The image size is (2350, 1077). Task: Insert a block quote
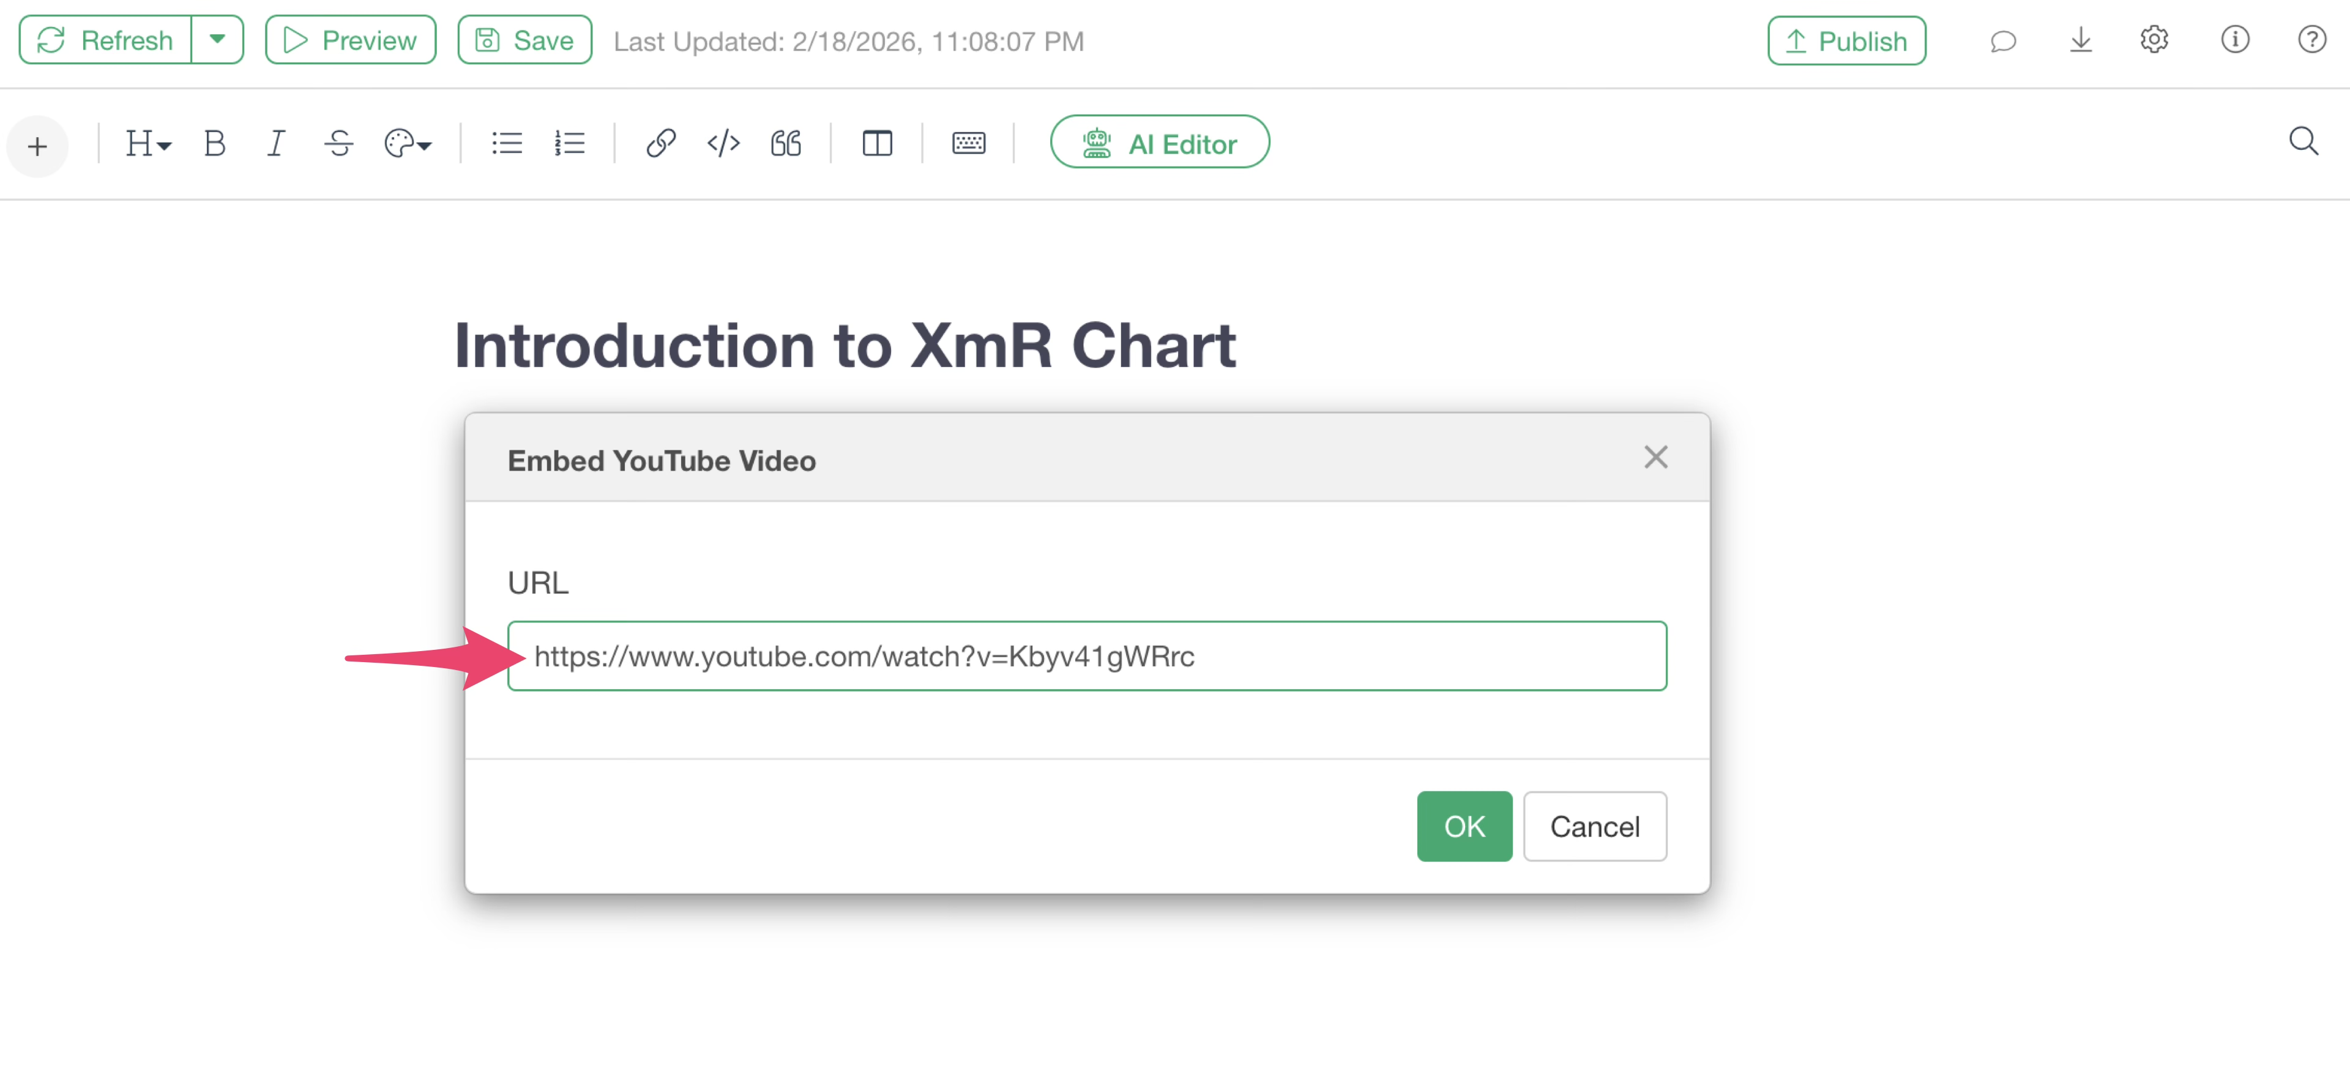785,143
